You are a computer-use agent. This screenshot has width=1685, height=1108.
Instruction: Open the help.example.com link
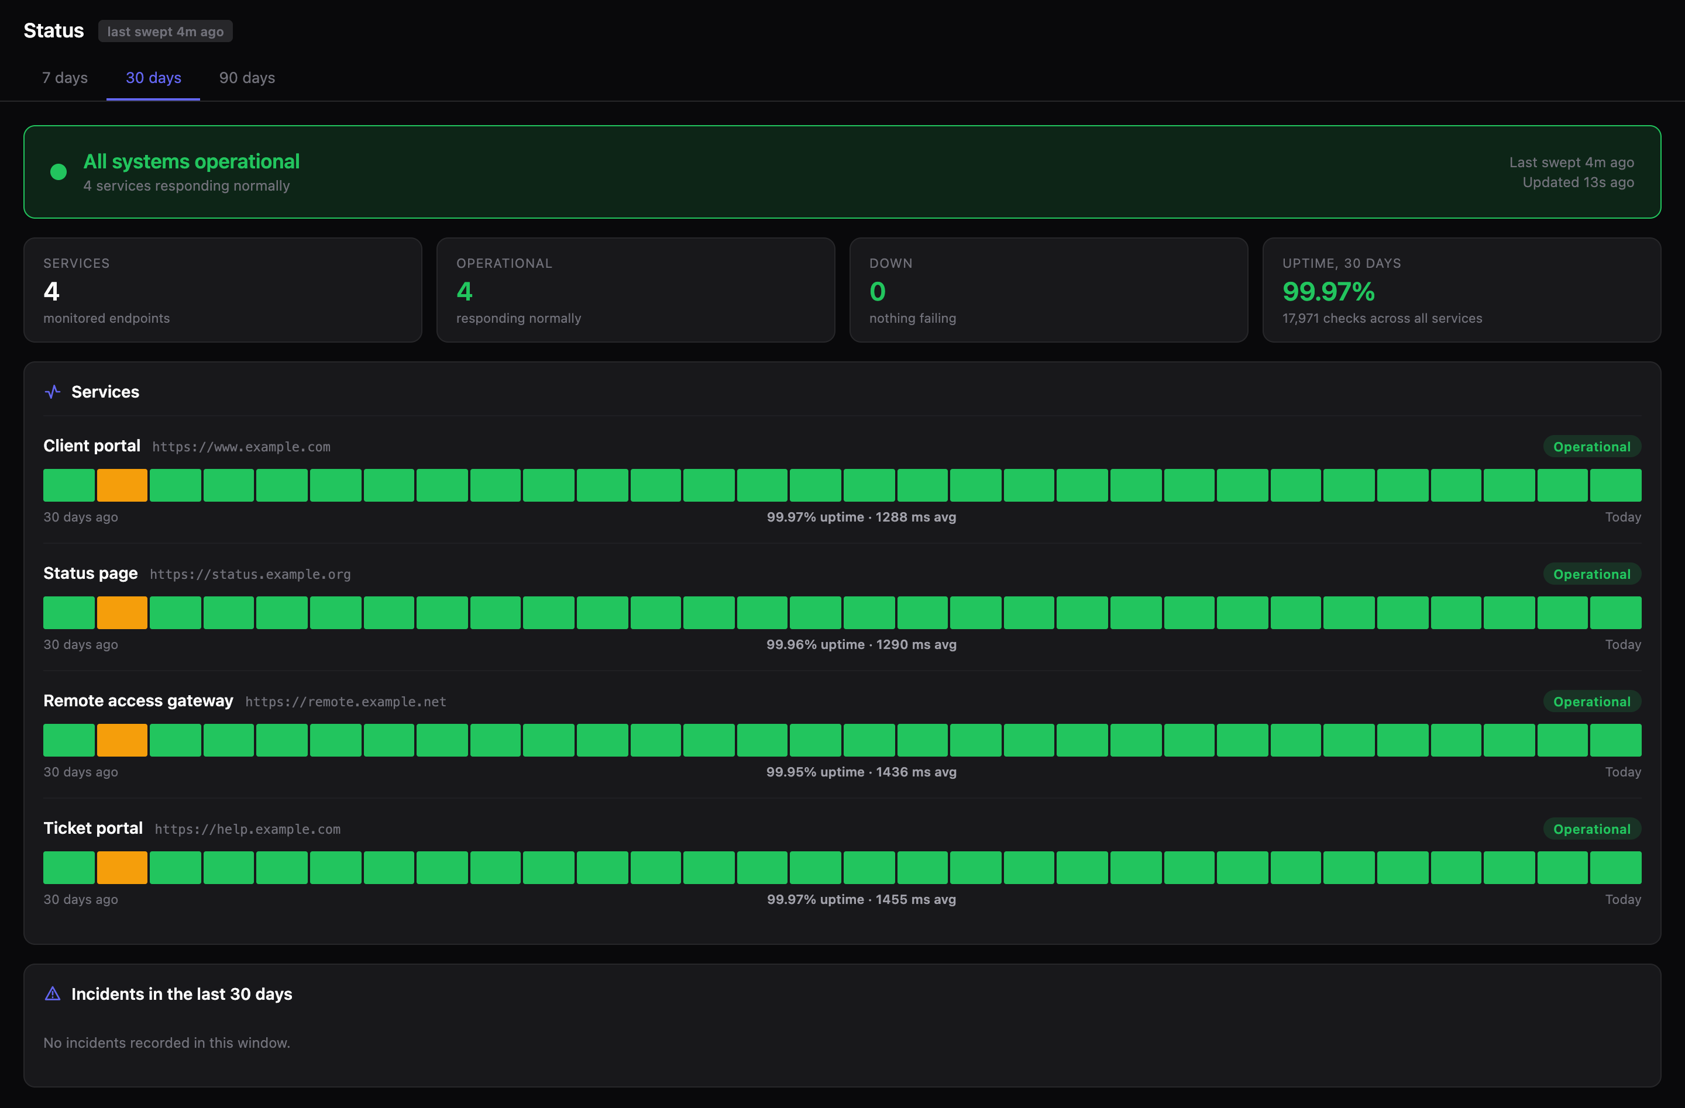[248, 829]
